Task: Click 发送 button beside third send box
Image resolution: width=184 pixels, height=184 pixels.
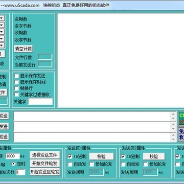Action: [4, 136]
